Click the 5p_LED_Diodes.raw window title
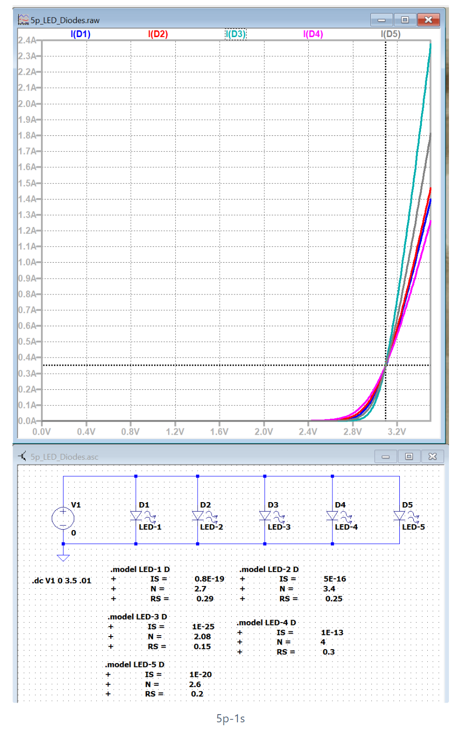Screen dimensions: 461x731 click(x=65, y=20)
